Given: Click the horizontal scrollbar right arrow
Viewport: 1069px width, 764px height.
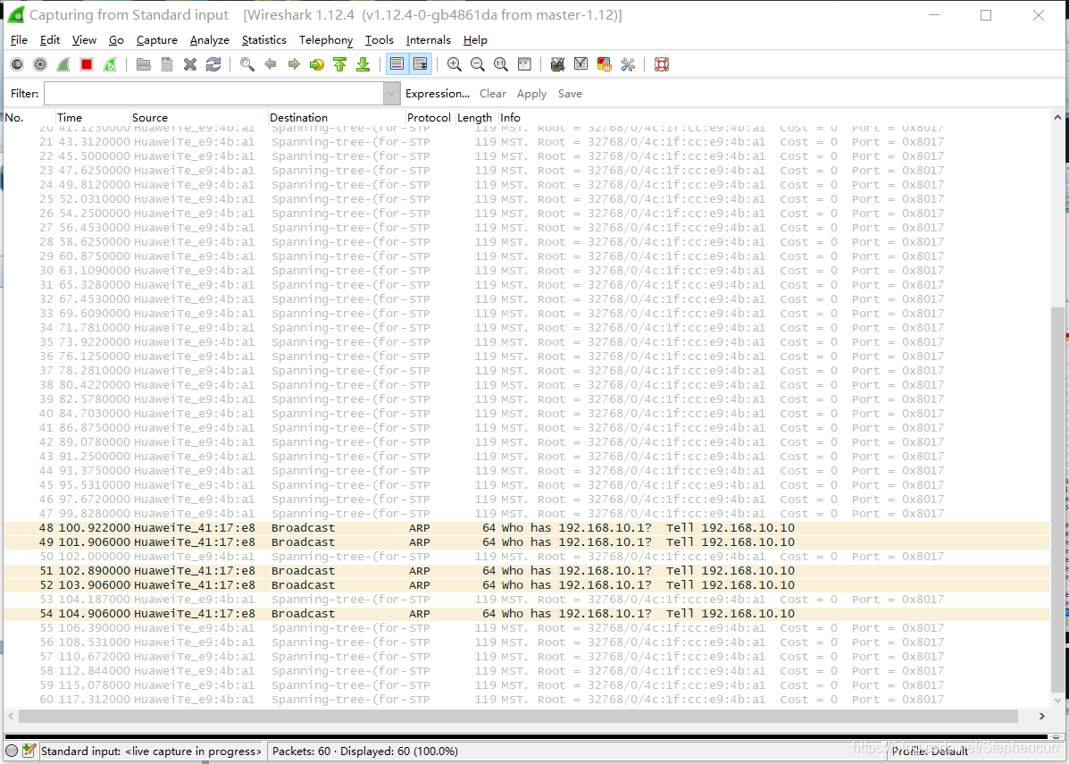Looking at the screenshot, I should pyautogui.click(x=1041, y=717).
